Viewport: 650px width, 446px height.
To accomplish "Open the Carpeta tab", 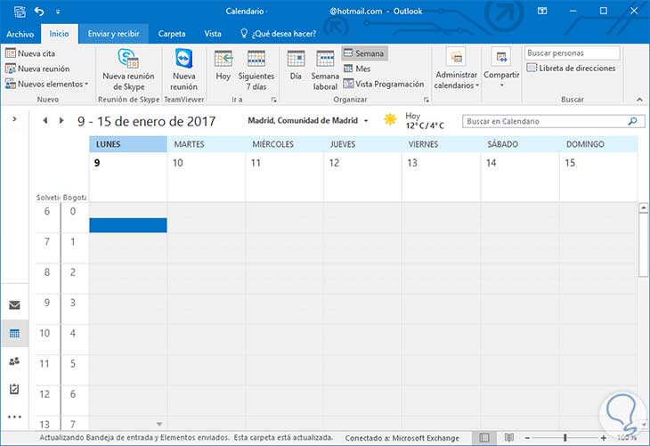I will pyautogui.click(x=172, y=34).
